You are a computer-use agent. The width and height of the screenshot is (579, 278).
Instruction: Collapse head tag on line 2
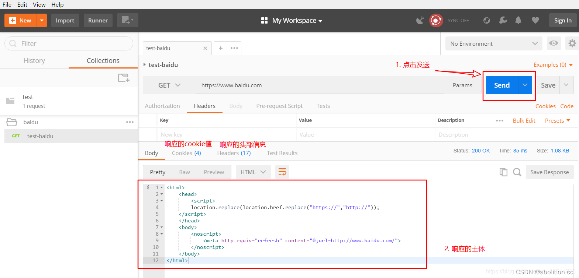click(x=162, y=194)
